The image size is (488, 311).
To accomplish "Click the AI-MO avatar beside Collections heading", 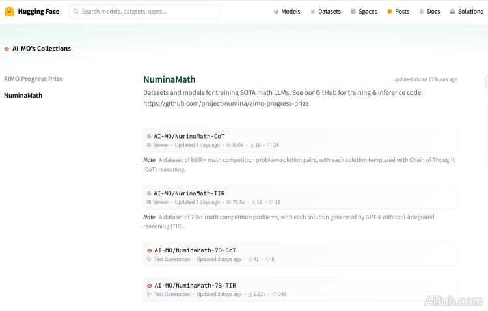I will click(x=7, y=49).
